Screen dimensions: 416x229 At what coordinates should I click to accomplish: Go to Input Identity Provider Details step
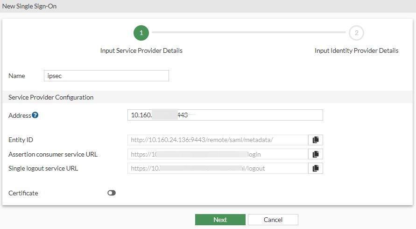(356, 50)
